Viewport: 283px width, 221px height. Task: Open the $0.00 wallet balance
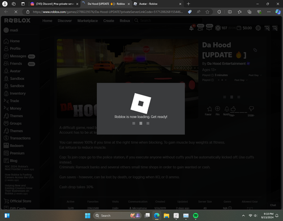click(x=245, y=28)
